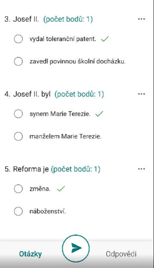Click green checkmark beside toleranční patent
This screenshot has height=268, width=154.
click(x=105, y=39)
